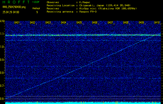Click the Maspro FM-3 antenna text
The width and height of the screenshot is (163, 104).
pyautogui.click(x=88, y=12)
